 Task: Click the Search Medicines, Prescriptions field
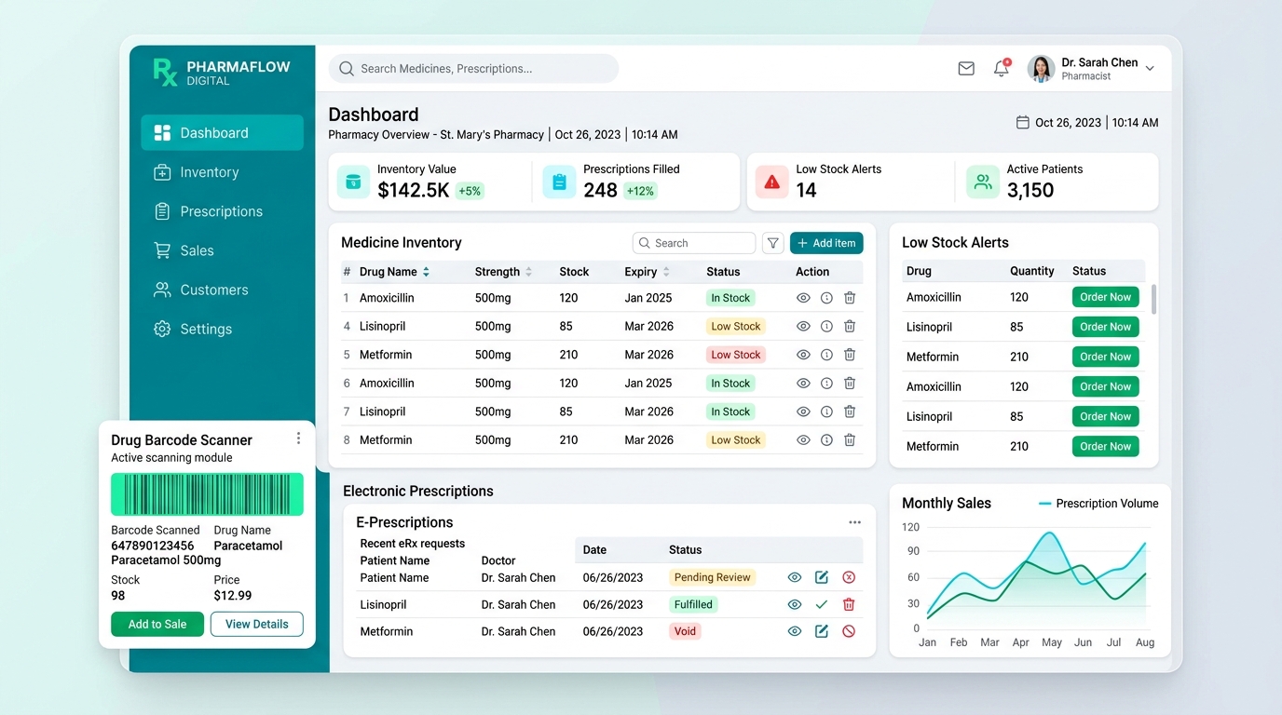[473, 68]
